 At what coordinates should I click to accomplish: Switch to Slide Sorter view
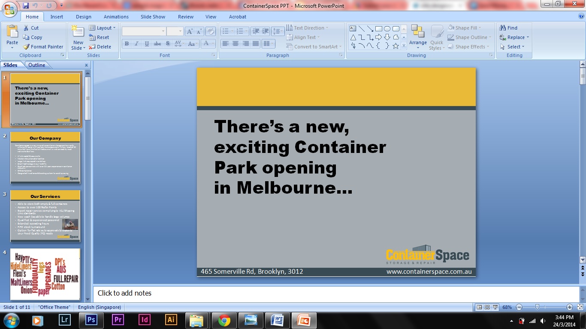point(487,307)
